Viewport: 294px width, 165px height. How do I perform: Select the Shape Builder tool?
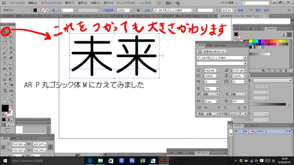5,74
